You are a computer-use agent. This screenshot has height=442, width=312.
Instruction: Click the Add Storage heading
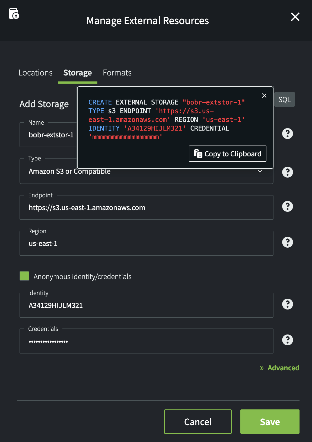coord(44,104)
